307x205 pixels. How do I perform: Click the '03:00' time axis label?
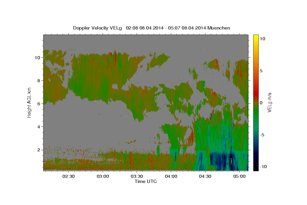click(x=103, y=176)
